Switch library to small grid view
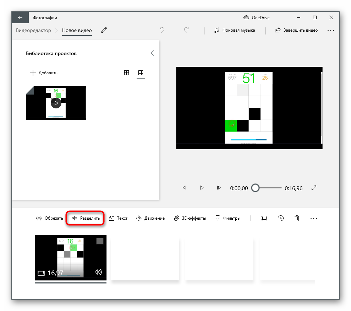Screen dimensions: 351x311 141,73
